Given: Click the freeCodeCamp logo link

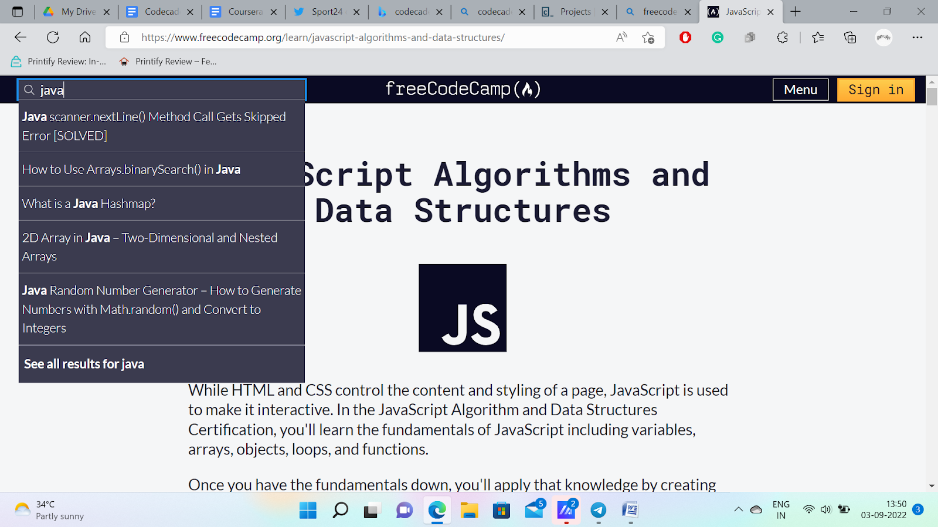Looking at the screenshot, I should (x=463, y=89).
